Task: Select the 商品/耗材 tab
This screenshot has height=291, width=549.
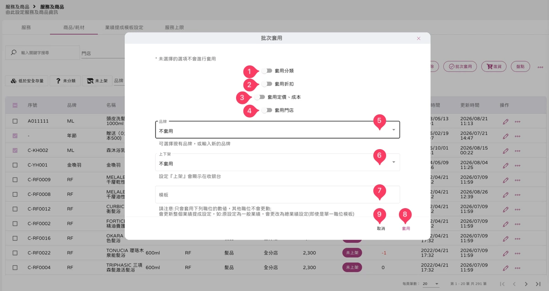Action: pyautogui.click(x=74, y=27)
